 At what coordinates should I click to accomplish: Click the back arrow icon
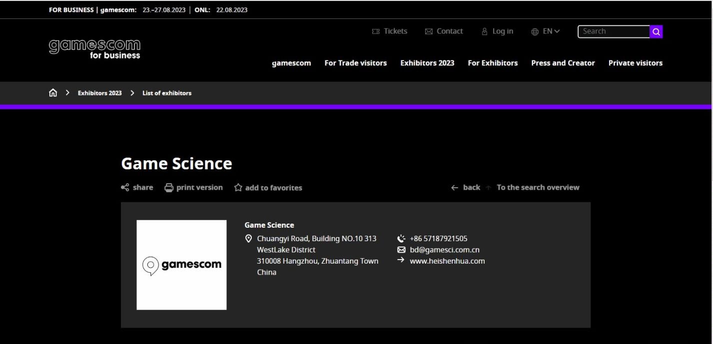(x=454, y=188)
